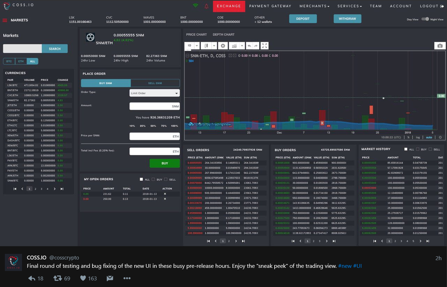
Task: Open the TEAM menu item
Action: tap(376, 6)
